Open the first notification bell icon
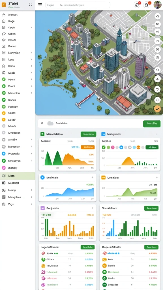The image size is (163, 290). pyautogui.click(x=137, y=5)
